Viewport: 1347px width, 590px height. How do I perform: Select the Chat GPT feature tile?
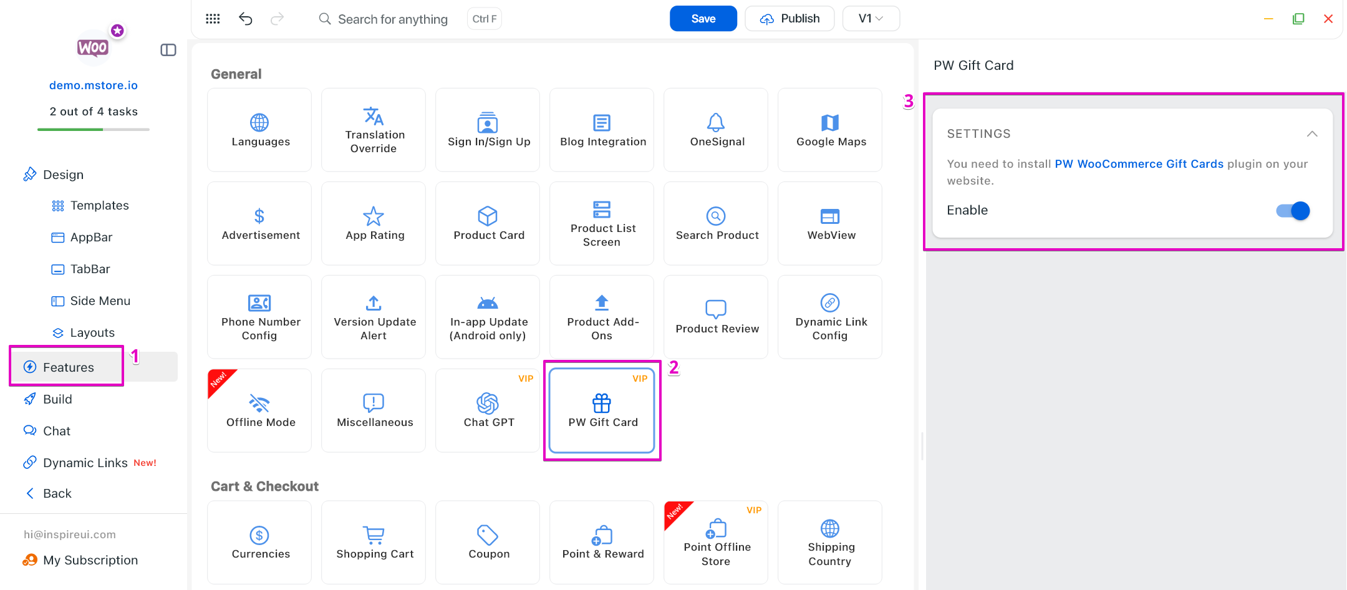tap(488, 410)
